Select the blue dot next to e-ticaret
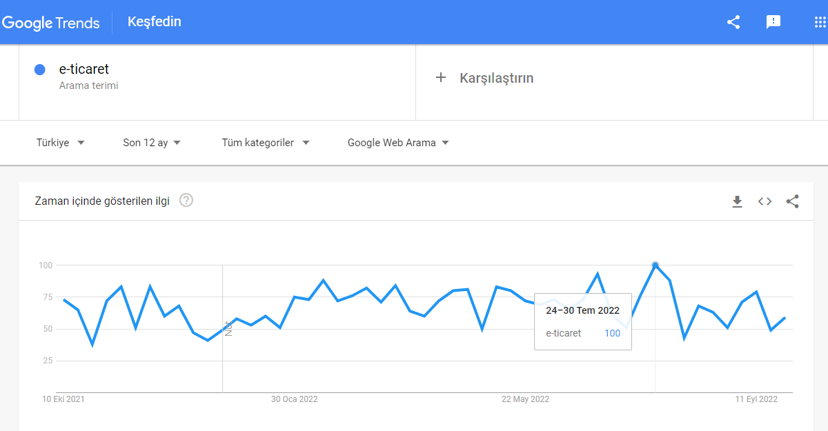This screenshot has width=828, height=431. tap(39, 69)
